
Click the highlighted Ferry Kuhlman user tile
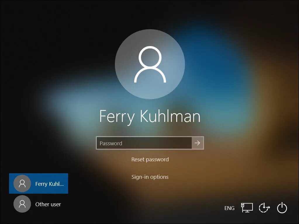(x=39, y=183)
